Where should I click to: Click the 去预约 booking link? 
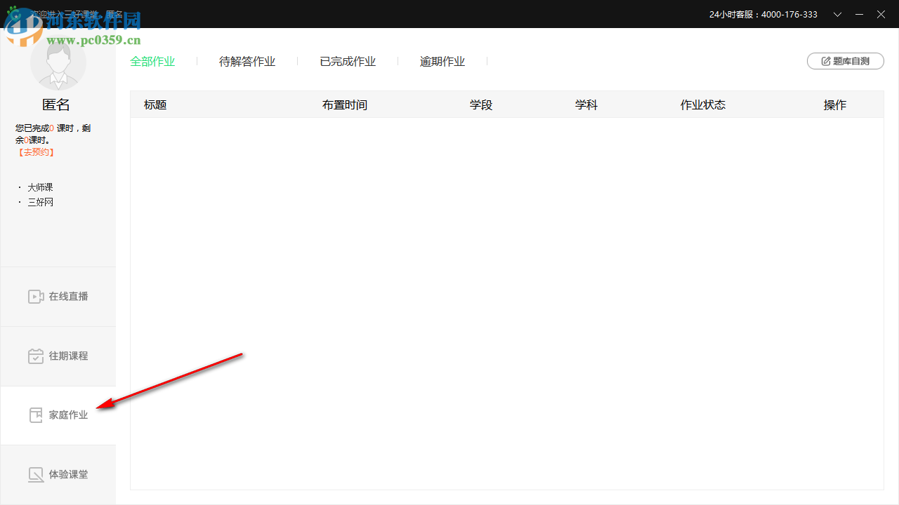pyautogui.click(x=36, y=152)
